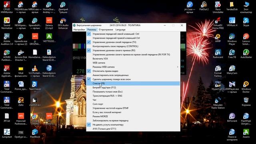Open Windows Doctor desktop icon
Viewport: 256px width, 144px height.
(246, 87)
